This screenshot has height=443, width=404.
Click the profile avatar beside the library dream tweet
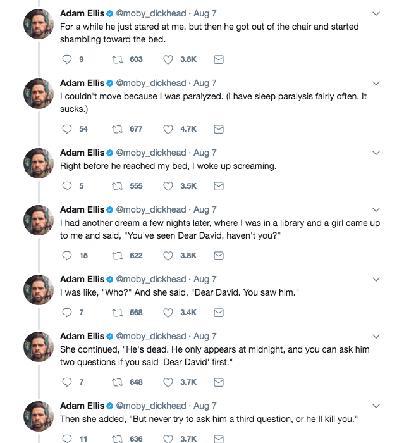(x=38, y=220)
